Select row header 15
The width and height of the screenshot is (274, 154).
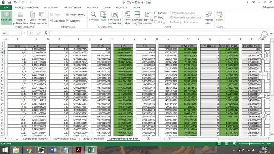point(3,87)
